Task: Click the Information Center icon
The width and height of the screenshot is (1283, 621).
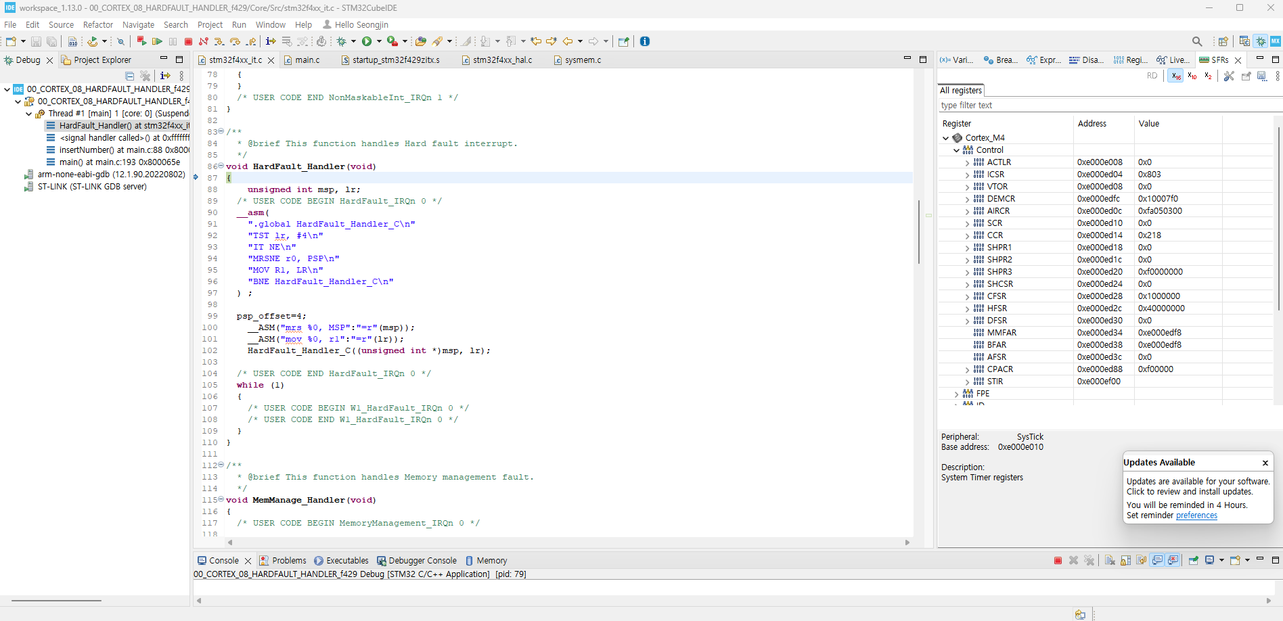Action: pyautogui.click(x=645, y=41)
